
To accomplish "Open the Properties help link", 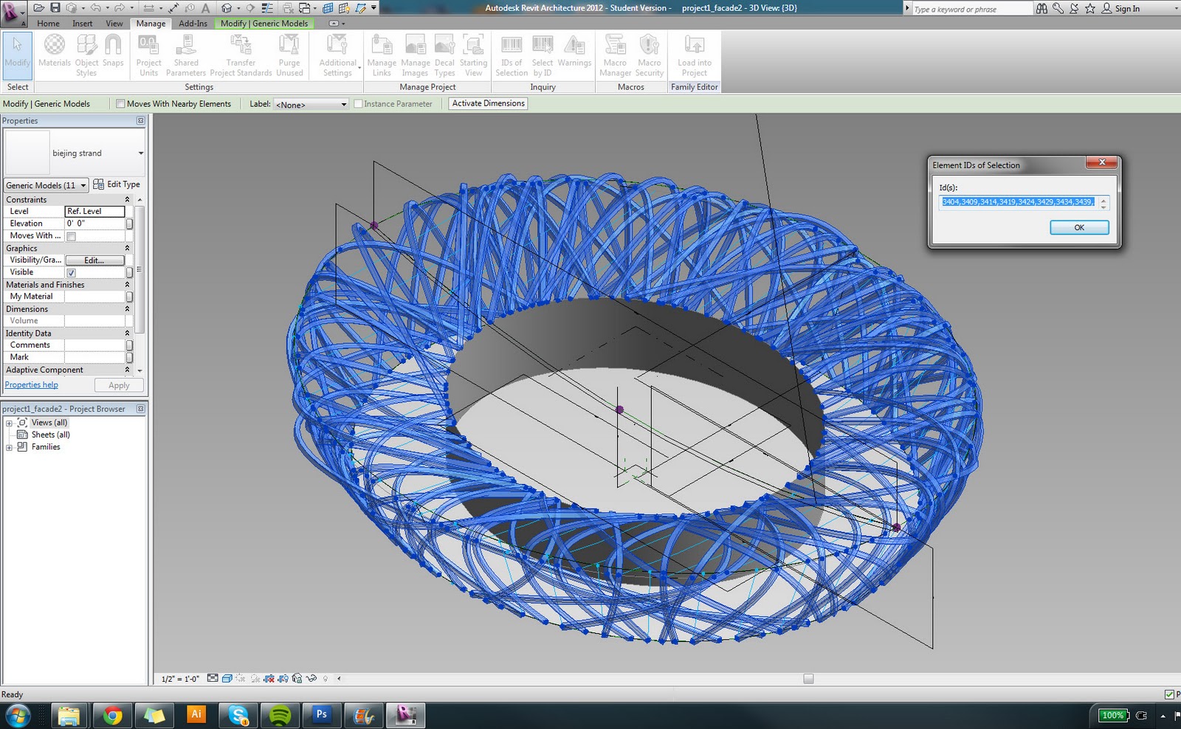I will pos(31,384).
